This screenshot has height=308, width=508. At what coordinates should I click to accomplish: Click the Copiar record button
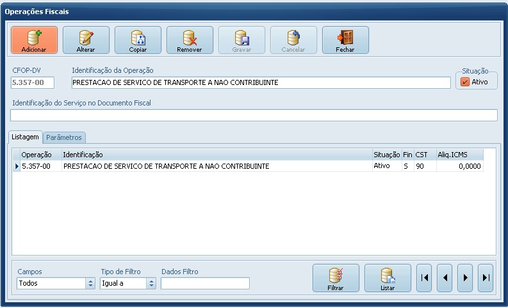[x=138, y=40]
